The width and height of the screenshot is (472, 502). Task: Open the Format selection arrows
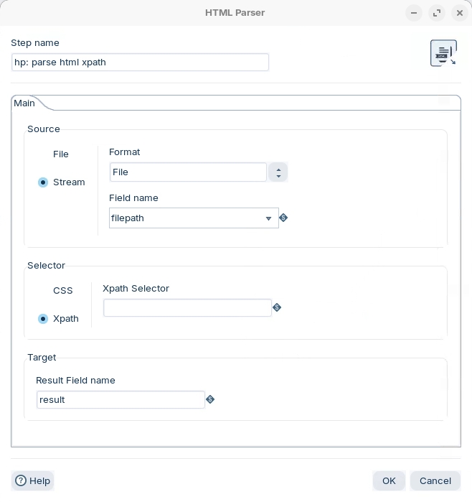point(278,172)
